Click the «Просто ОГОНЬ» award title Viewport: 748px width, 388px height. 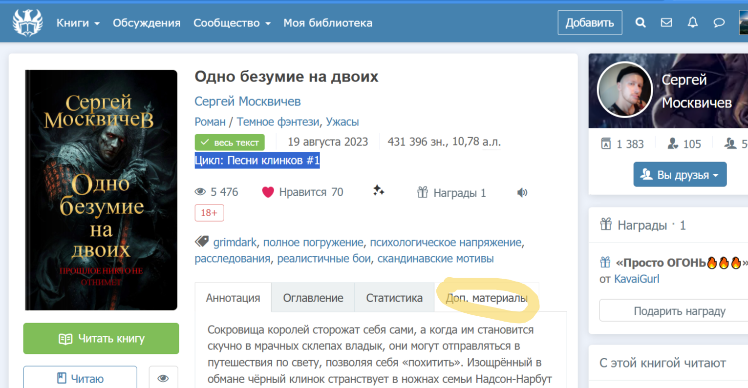point(682,263)
